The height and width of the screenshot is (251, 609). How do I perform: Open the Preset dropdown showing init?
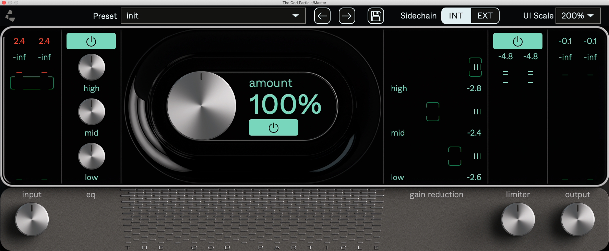click(x=213, y=16)
